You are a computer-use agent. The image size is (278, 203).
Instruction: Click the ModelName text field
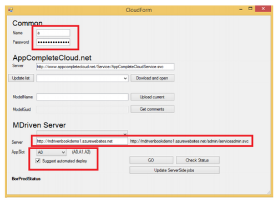click(82, 97)
